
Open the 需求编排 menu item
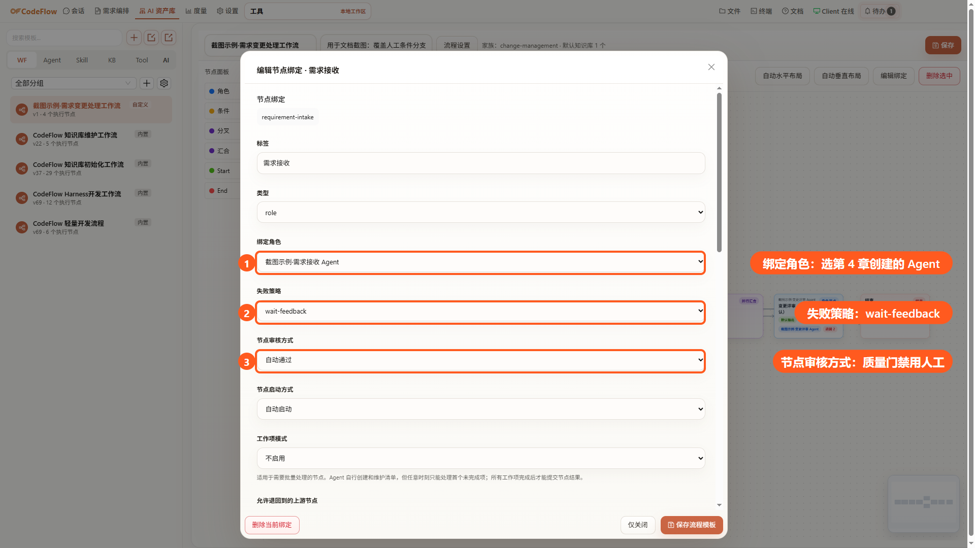pyautogui.click(x=112, y=11)
